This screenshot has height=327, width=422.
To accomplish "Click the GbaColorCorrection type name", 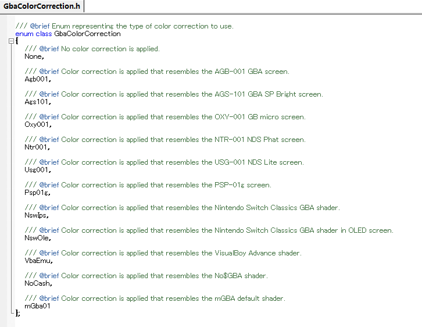I will tap(87, 34).
